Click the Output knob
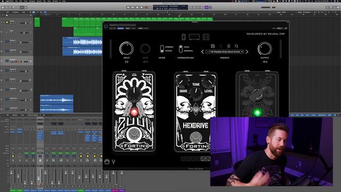Screen dimensions: 341x192 coord(265,49)
